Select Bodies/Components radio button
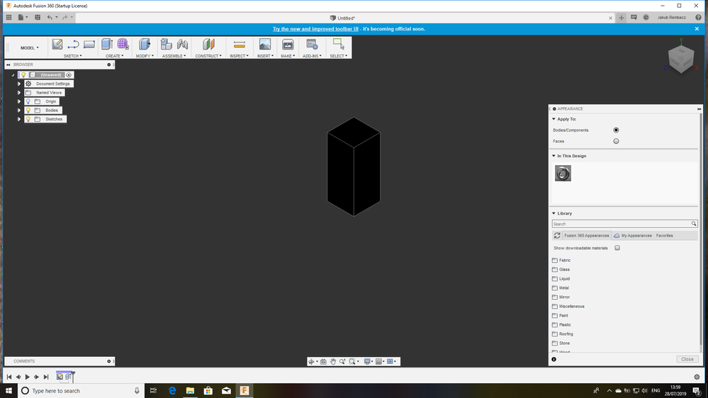Viewport: 708px width, 398px height. (616, 130)
